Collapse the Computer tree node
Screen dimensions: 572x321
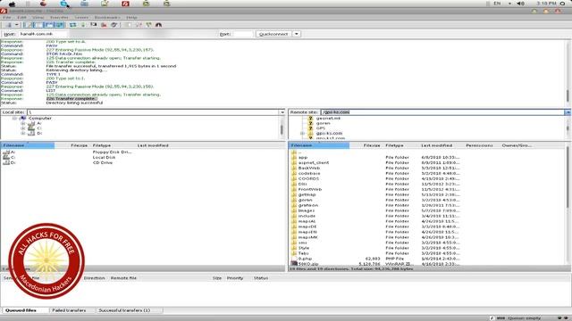[x=14, y=119]
